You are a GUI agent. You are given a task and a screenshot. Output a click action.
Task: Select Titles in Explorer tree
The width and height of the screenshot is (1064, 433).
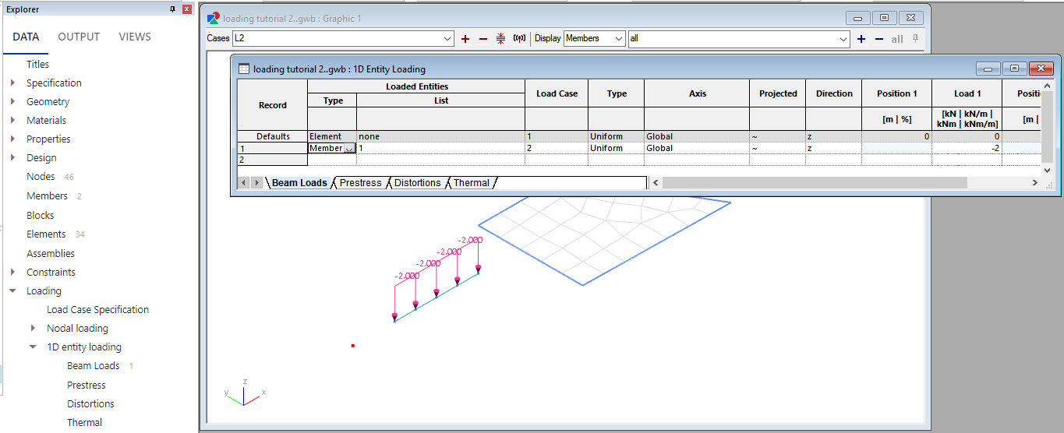pyautogui.click(x=37, y=64)
